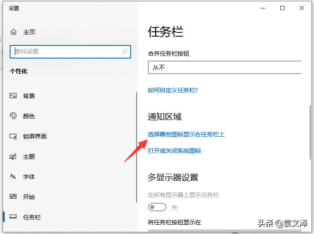Toggle 在所有显示器上显示任务栏 switch
This screenshot has height=234, width=314.
pyautogui.click(x=157, y=207)
